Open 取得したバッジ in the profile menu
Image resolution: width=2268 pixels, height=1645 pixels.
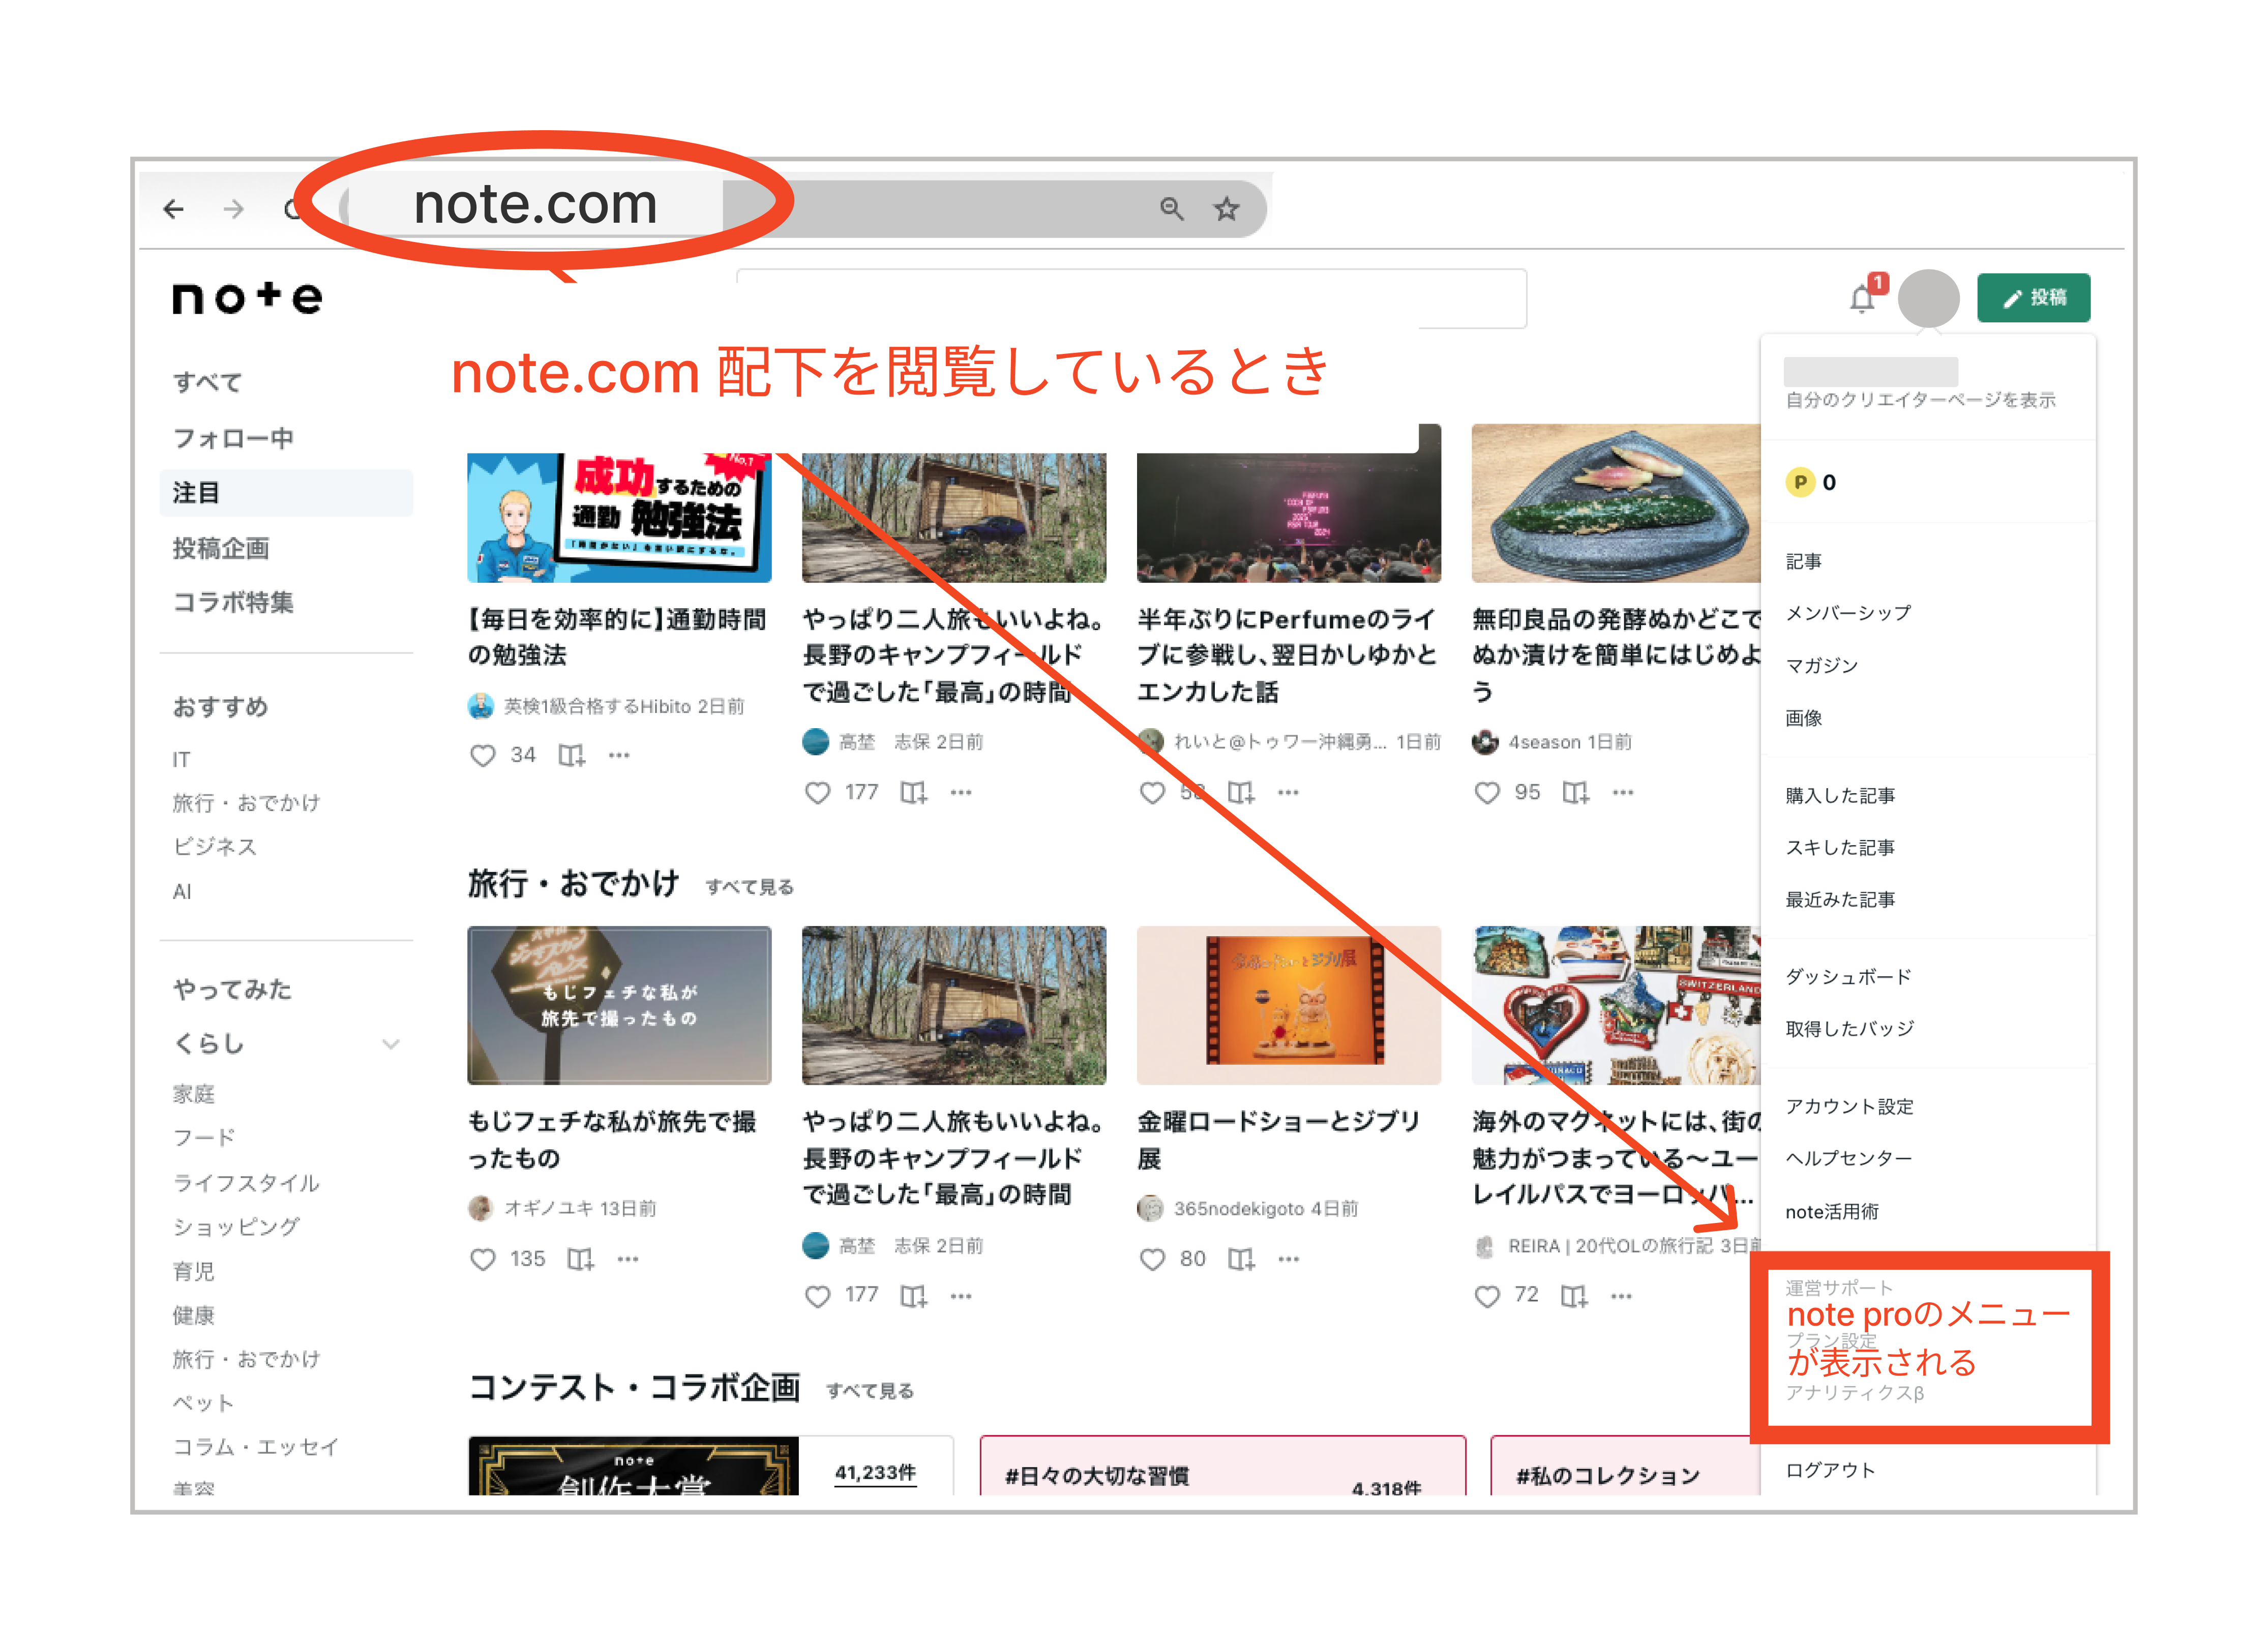[1849, 1028]
